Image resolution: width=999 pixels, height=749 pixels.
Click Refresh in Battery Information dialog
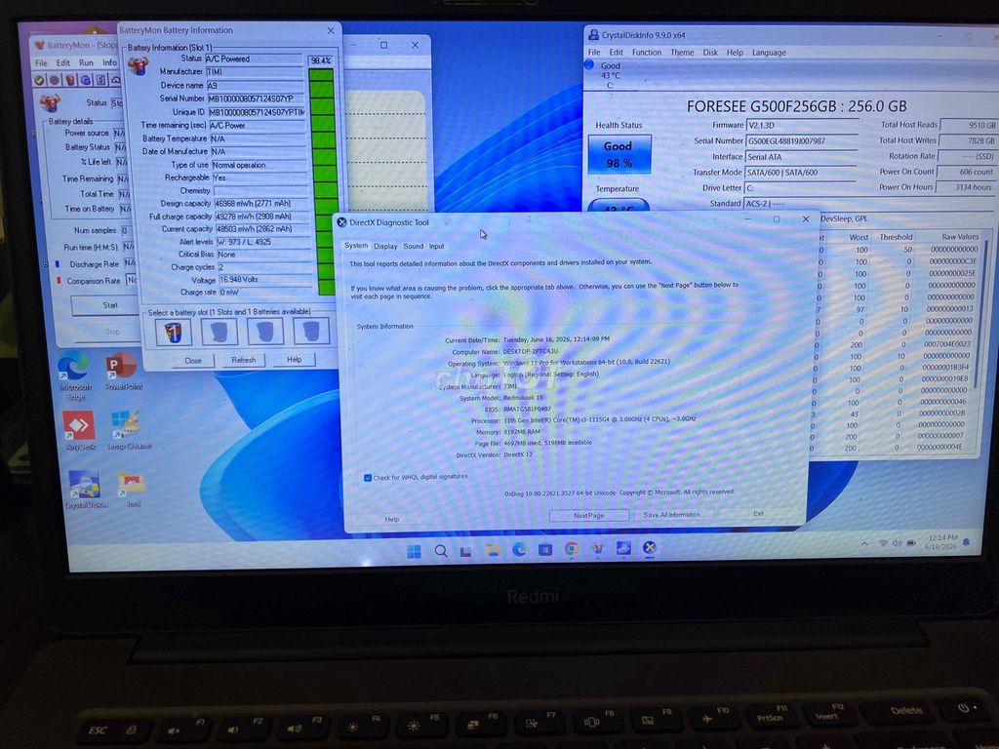click(x=243, y=360)
